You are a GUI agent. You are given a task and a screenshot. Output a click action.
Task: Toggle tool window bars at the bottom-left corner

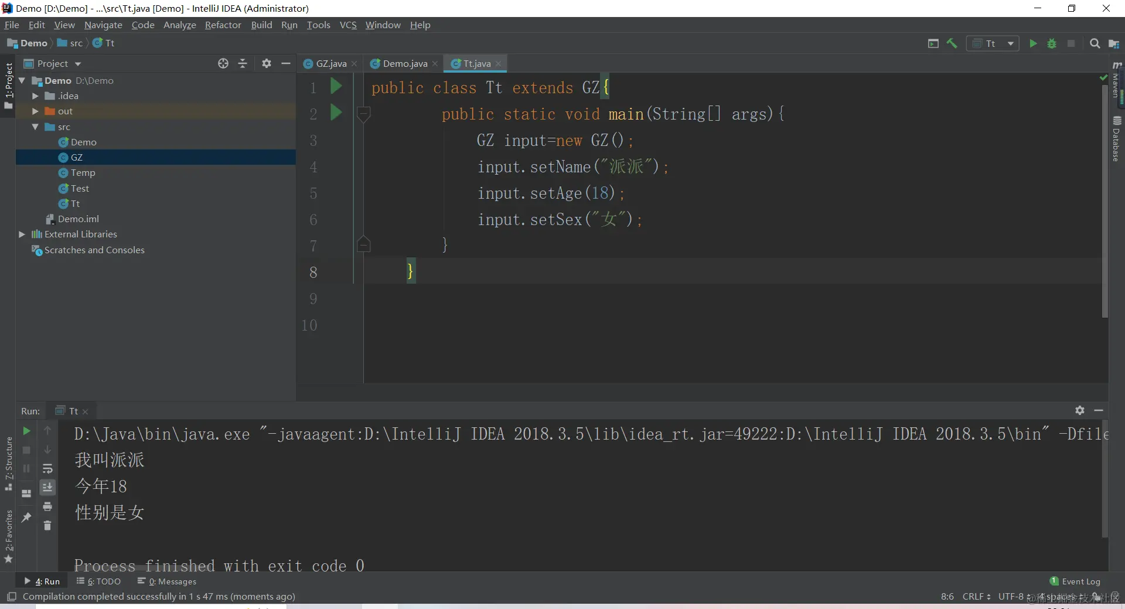(x=11, y=597)
